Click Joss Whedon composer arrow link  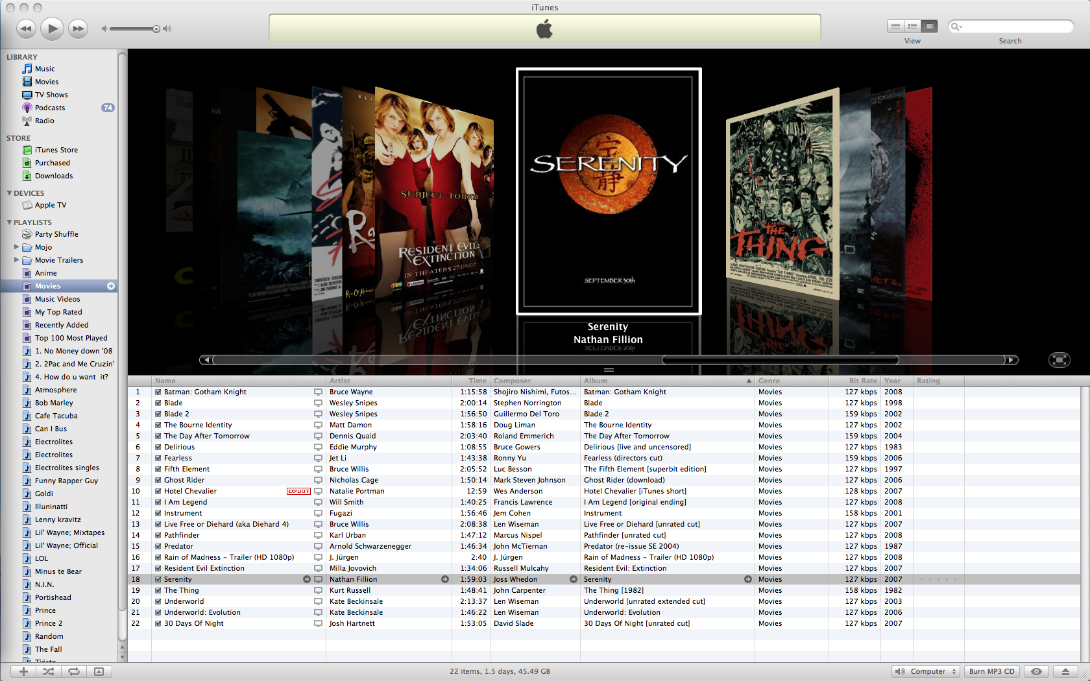click(x=574, y=579)
